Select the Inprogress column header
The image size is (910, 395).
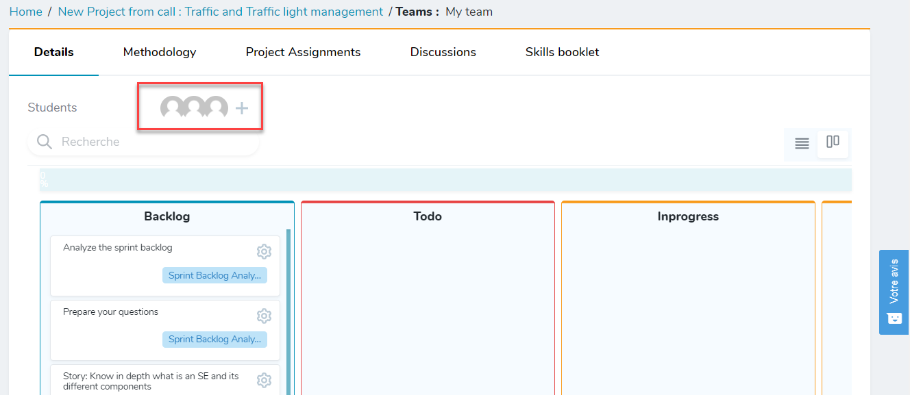[x=688, y=216]
